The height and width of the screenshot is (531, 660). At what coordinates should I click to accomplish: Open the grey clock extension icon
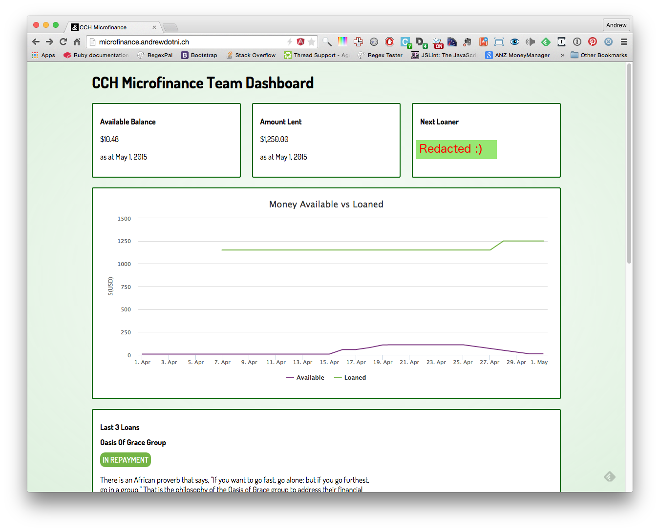coord(374,42)
